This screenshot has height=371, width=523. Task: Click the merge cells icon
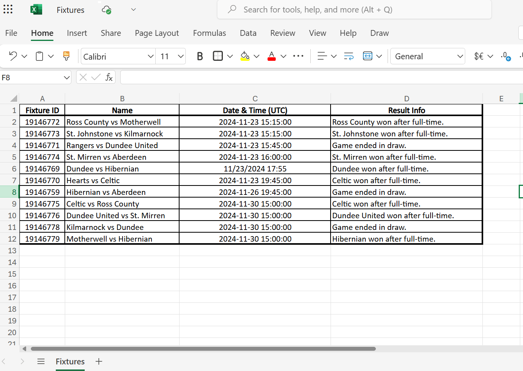368,56
